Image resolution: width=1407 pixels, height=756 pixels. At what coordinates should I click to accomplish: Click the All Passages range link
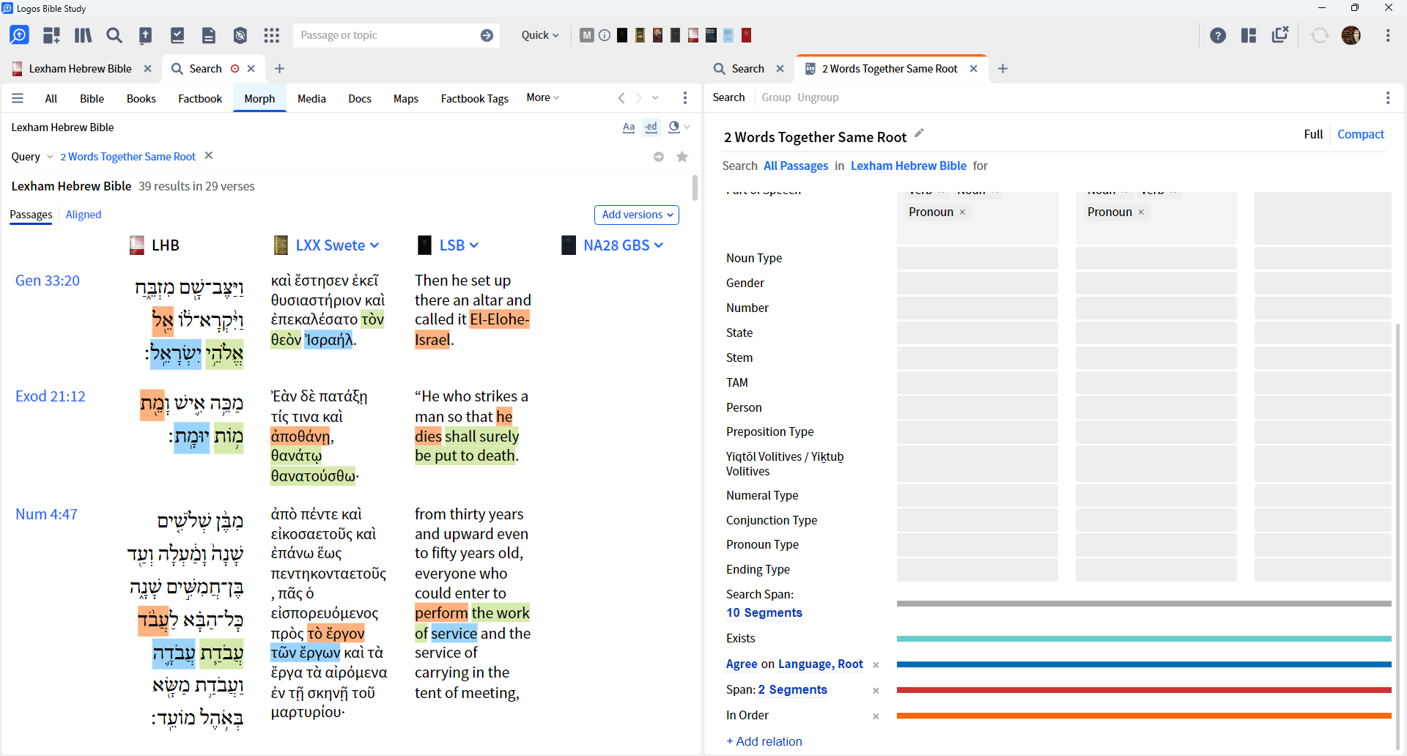tap(796, 166)
